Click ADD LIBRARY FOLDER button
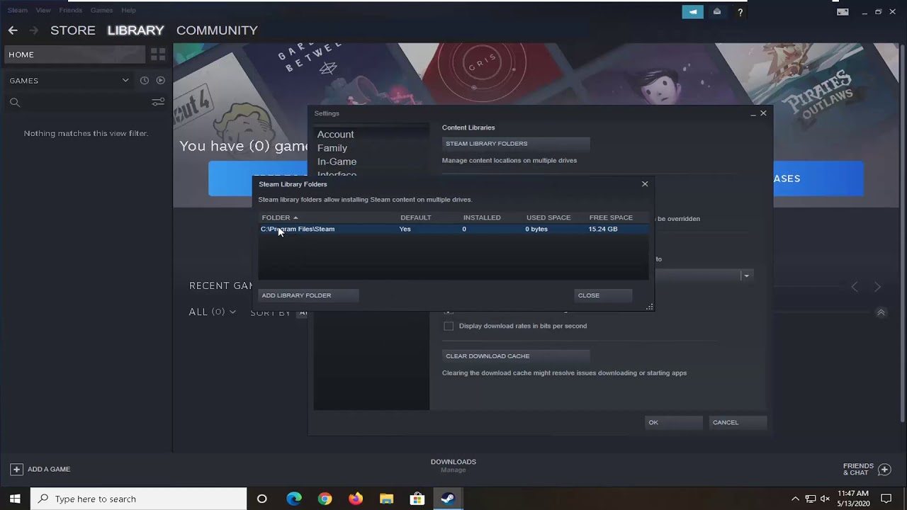This screenshot has height=510, width=907. (x=309, y=295)
